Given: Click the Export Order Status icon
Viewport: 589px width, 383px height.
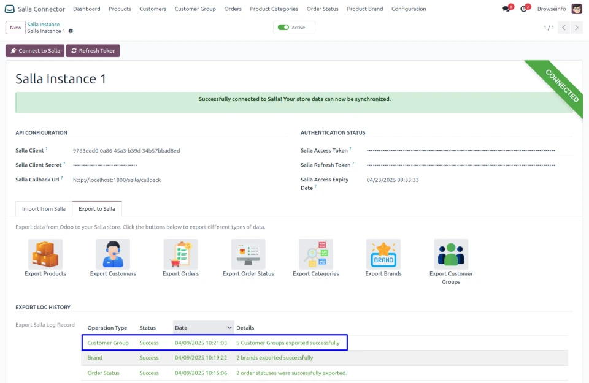Looking at the screenshot, I should tap(248, 254).
